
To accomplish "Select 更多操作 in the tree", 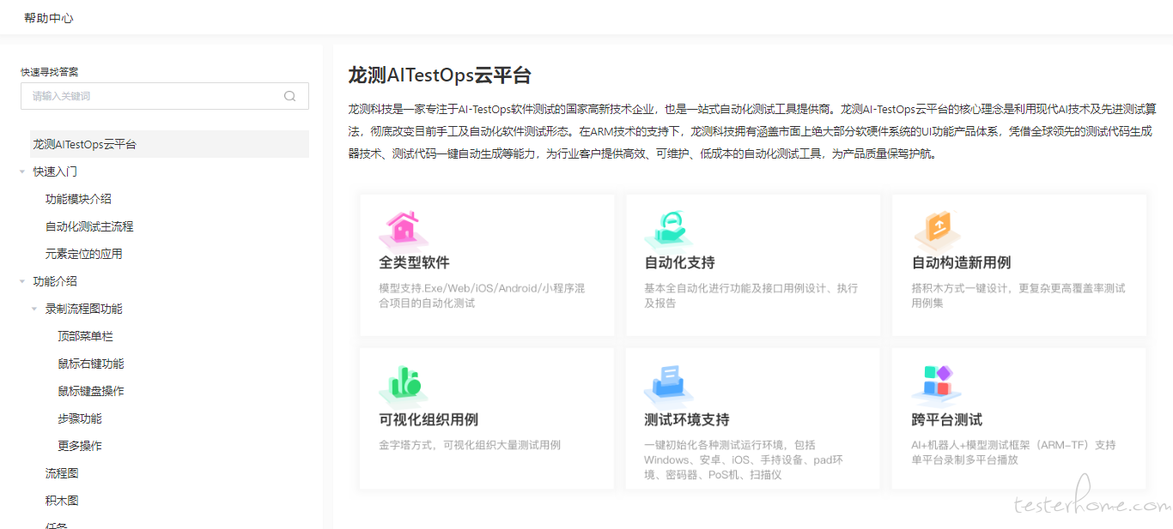I will coord(80,446).
